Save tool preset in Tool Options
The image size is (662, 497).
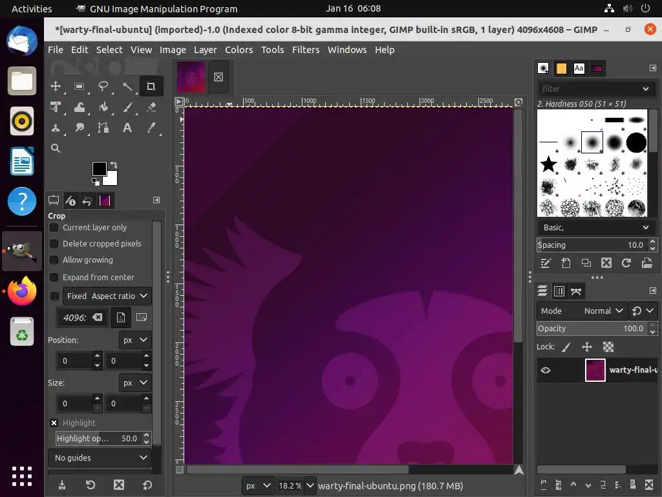pos(62,485)
